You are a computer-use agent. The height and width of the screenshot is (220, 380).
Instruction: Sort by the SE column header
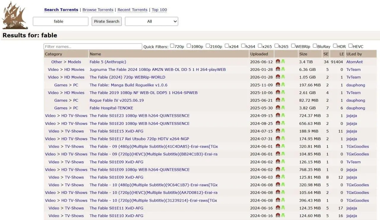[326, 54]
